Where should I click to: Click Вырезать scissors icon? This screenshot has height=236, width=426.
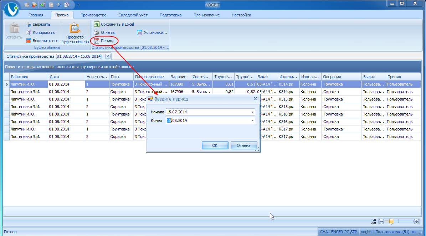[29, 25]
